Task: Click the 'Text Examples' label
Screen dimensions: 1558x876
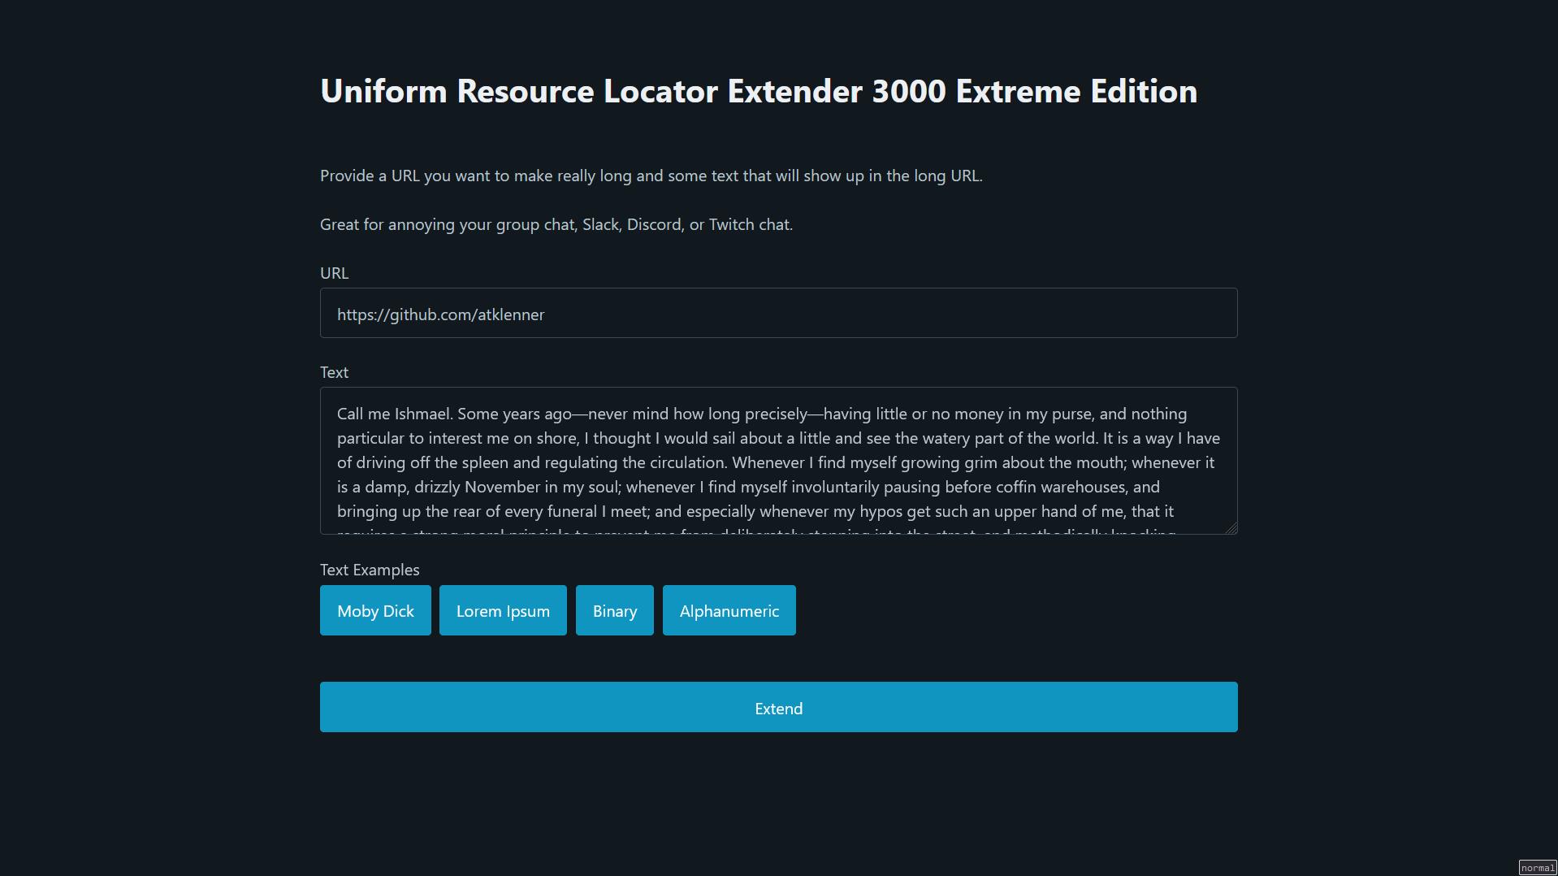Action: tap(370, 570)
